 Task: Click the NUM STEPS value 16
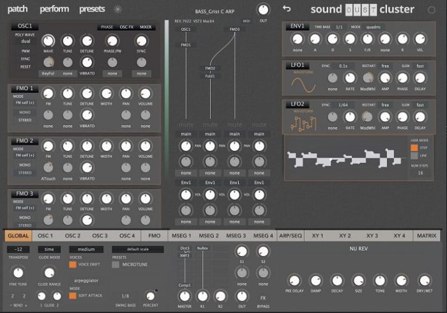coord(420,172)
